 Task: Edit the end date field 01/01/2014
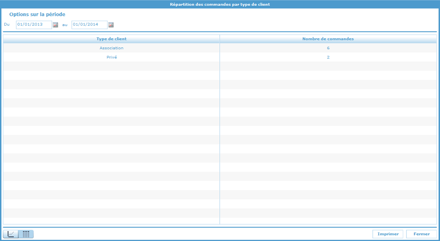coord(90,25)
